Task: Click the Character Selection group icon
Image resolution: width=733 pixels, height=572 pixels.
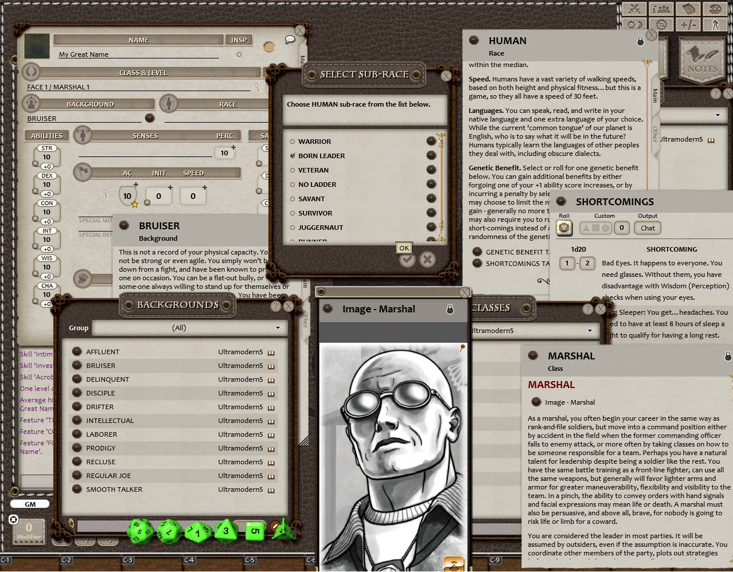Action: tap(662, 9)
